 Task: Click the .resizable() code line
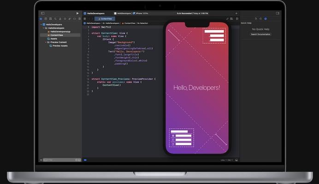point(122,45)
